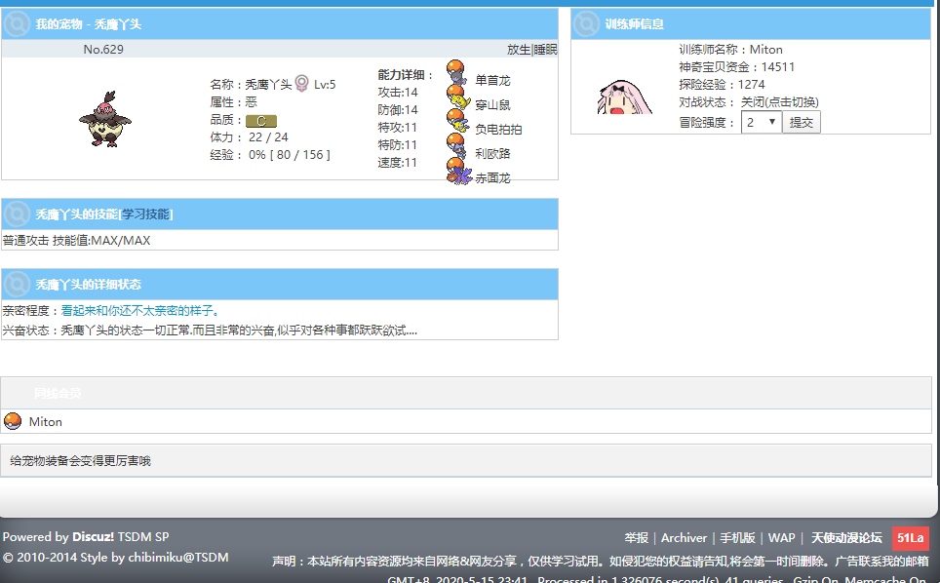Click the C quality badge
This screenshot has height=583, width=940.
(x=260, y=121)
